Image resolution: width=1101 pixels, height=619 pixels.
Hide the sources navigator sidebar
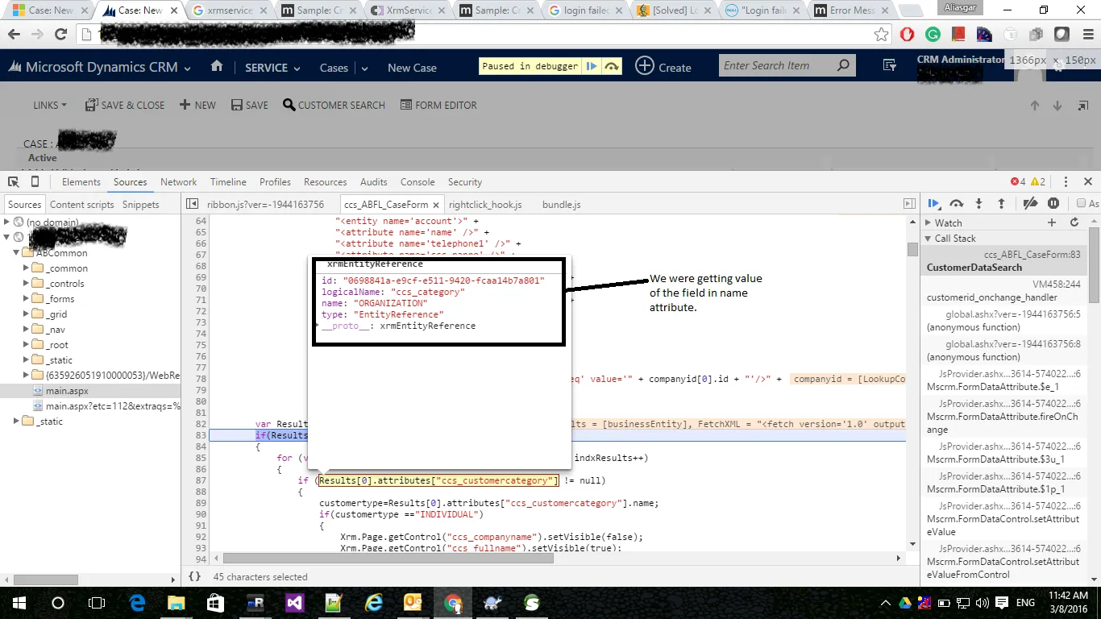point(192,205)
